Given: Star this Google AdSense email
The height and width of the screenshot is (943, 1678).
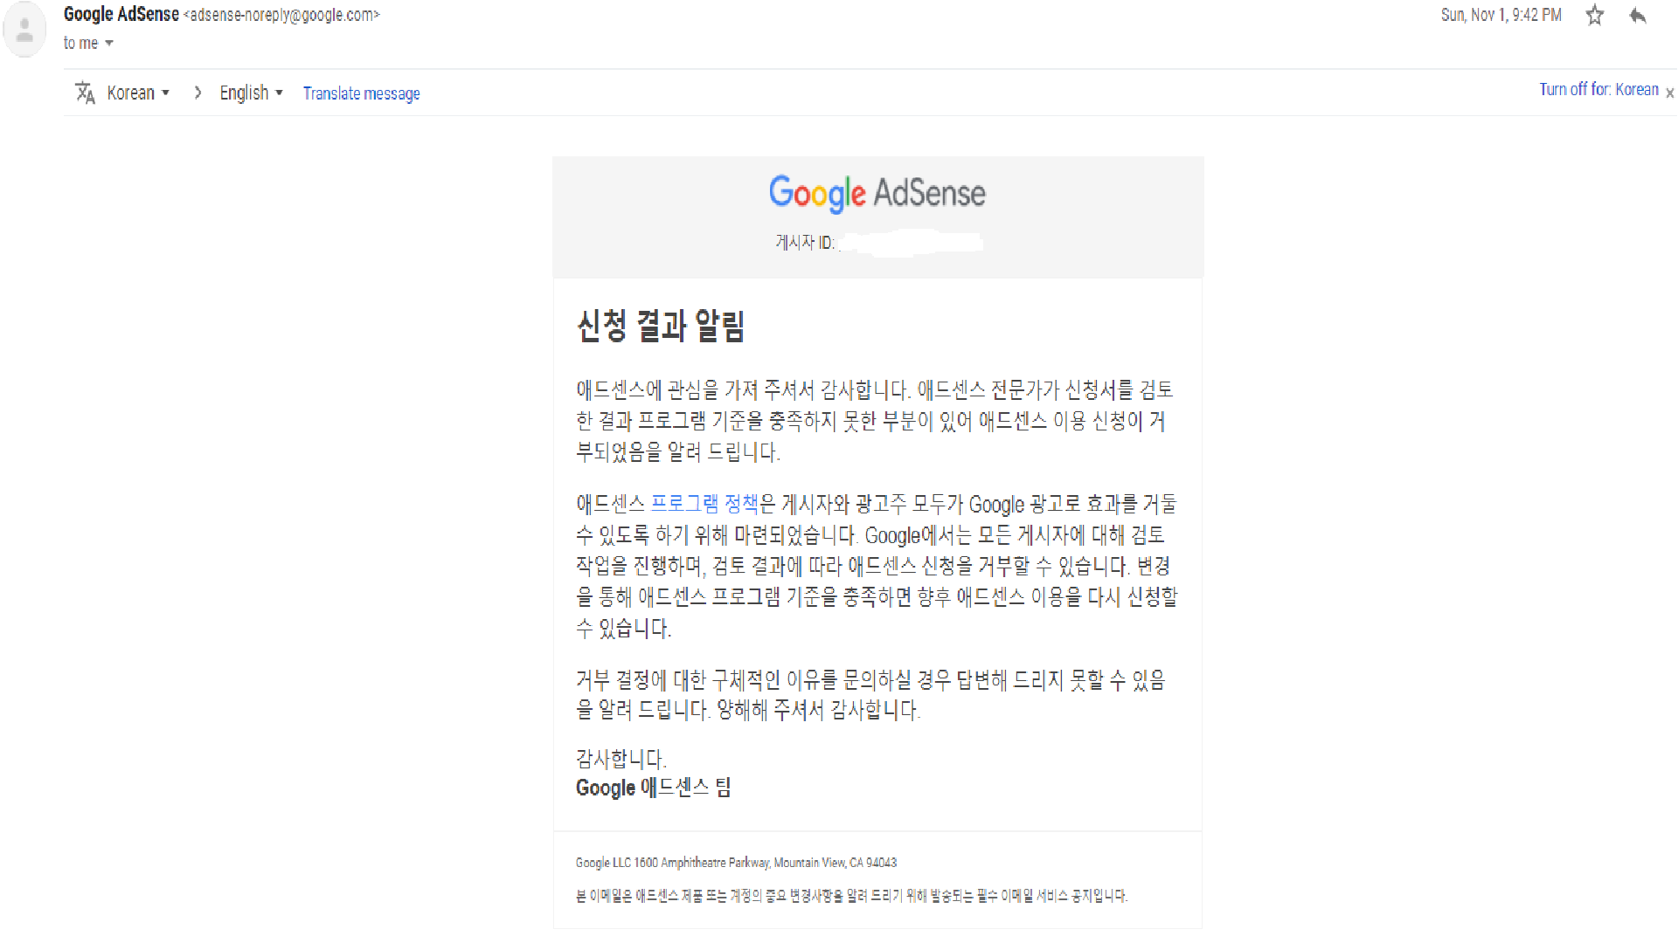Looking at the screenshot, I should tap(1595, 16).
